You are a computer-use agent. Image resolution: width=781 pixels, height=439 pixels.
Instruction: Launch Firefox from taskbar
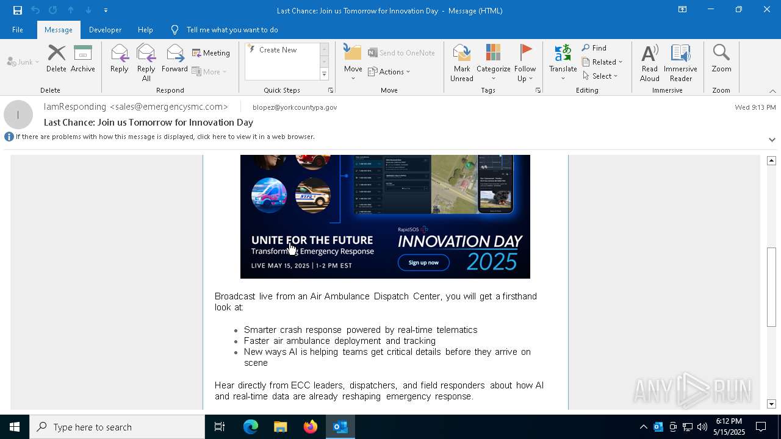click(310, 427)
